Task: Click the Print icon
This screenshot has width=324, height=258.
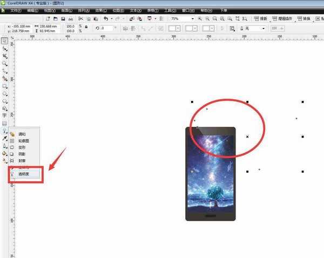Action: click(x=71, y=19)
